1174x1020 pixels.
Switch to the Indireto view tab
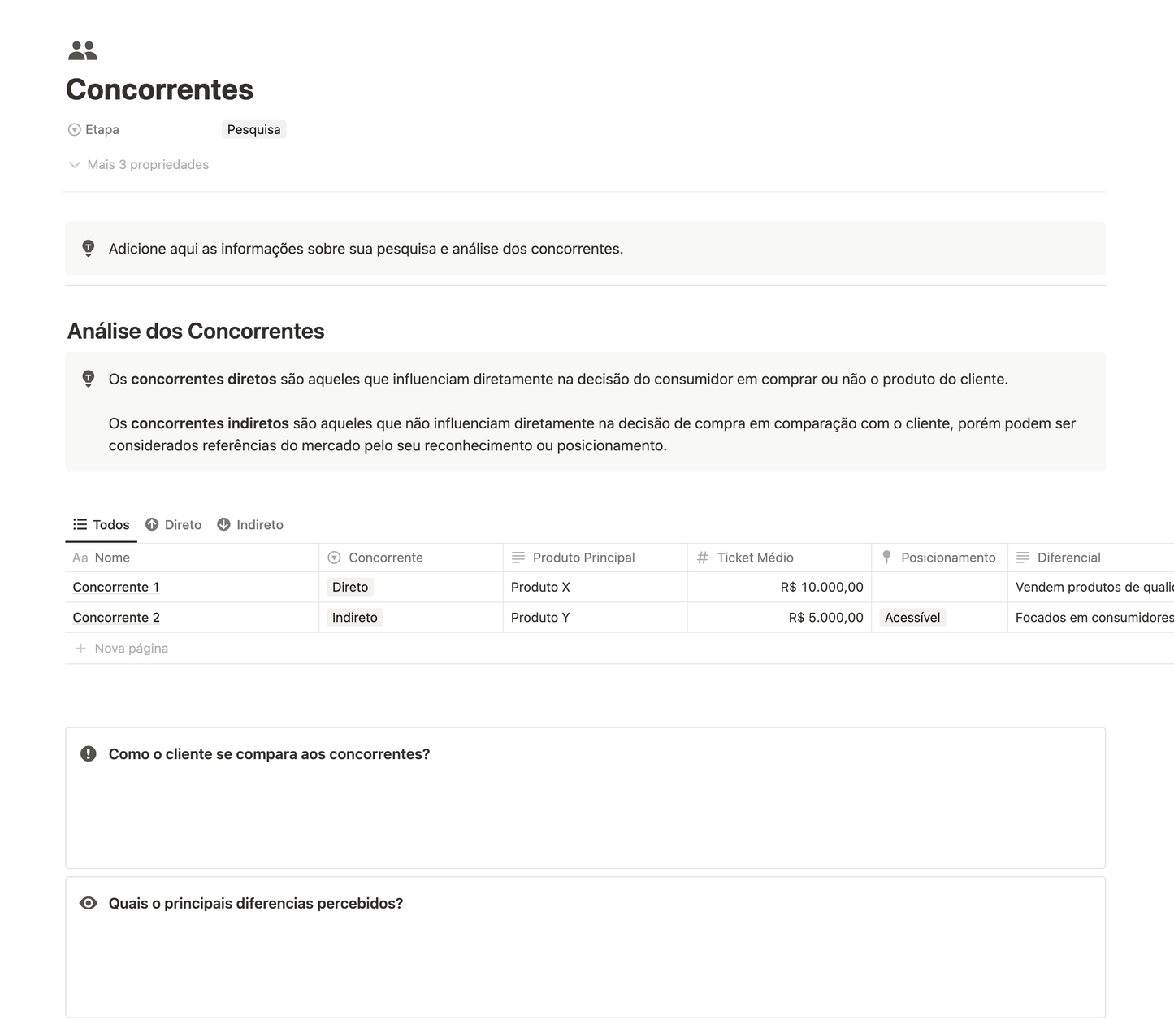pyautogui.click(x=260, y=524)
